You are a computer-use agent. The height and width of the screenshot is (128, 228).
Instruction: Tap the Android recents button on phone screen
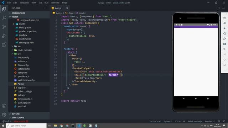[208, 98]
